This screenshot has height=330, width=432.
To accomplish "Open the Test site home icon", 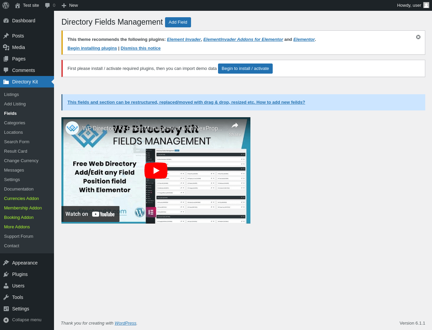I will [x=18, y=5].
